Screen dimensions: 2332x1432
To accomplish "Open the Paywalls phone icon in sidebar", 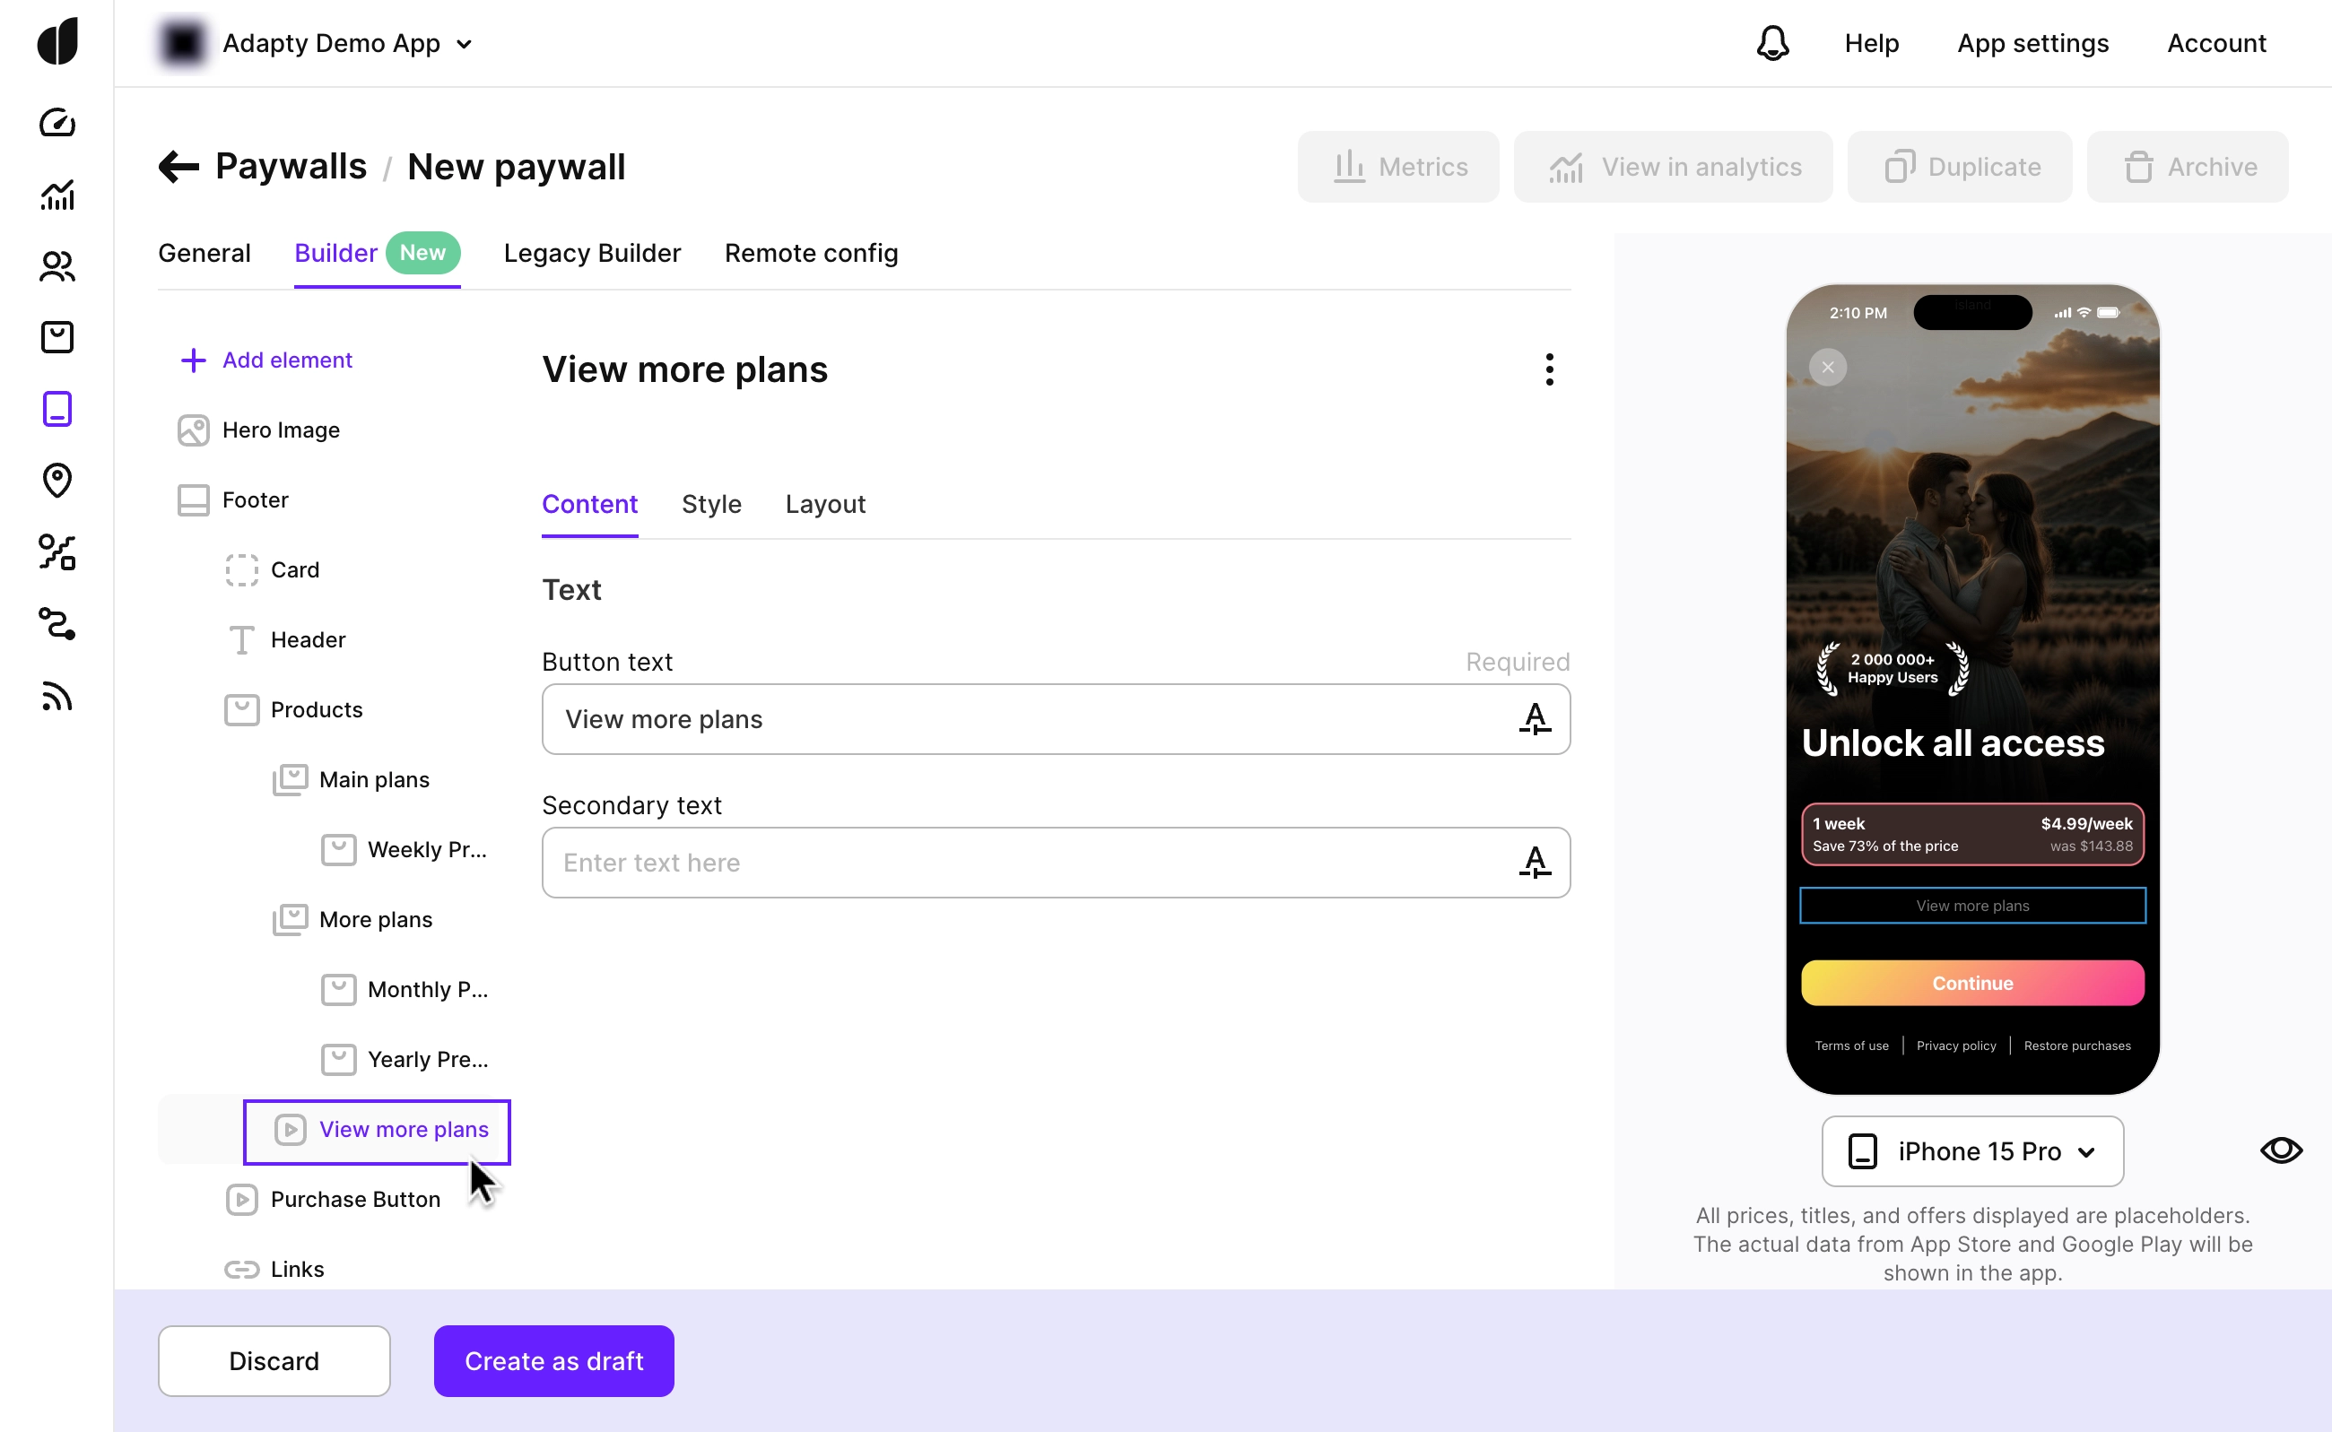I will pos(57,409).
